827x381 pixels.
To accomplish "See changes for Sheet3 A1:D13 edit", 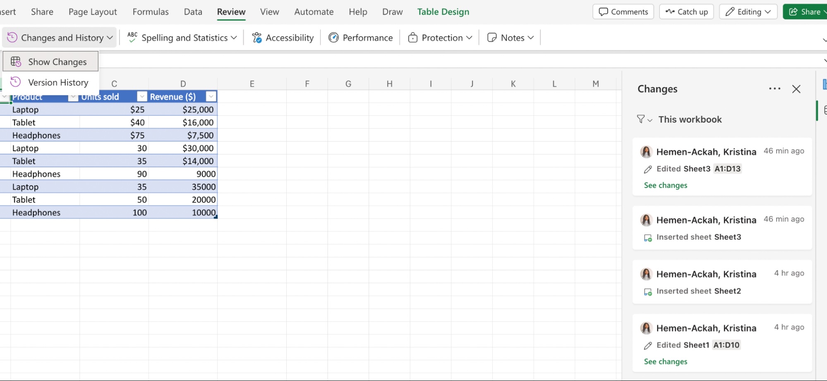I will [x=666, y=185].
